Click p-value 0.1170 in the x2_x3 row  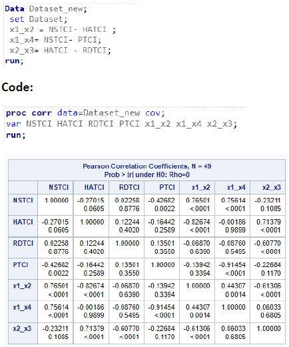(x=164, y=337)
